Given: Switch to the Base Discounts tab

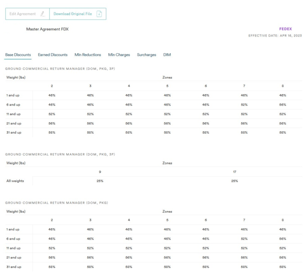Looking at the screenshot, I should coord(18,55).
